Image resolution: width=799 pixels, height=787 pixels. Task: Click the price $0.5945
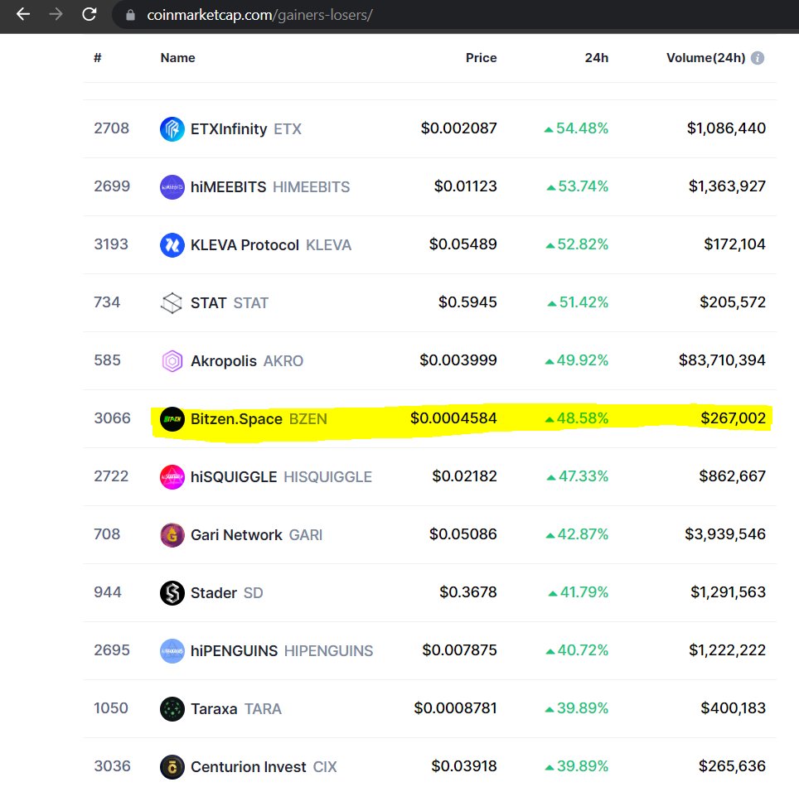[467, 302]
